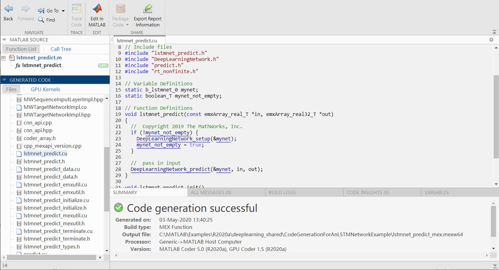Screen dimensions: 499x270
Task: Click the Find magnifier icon
Action: click(x=41, y=20)
